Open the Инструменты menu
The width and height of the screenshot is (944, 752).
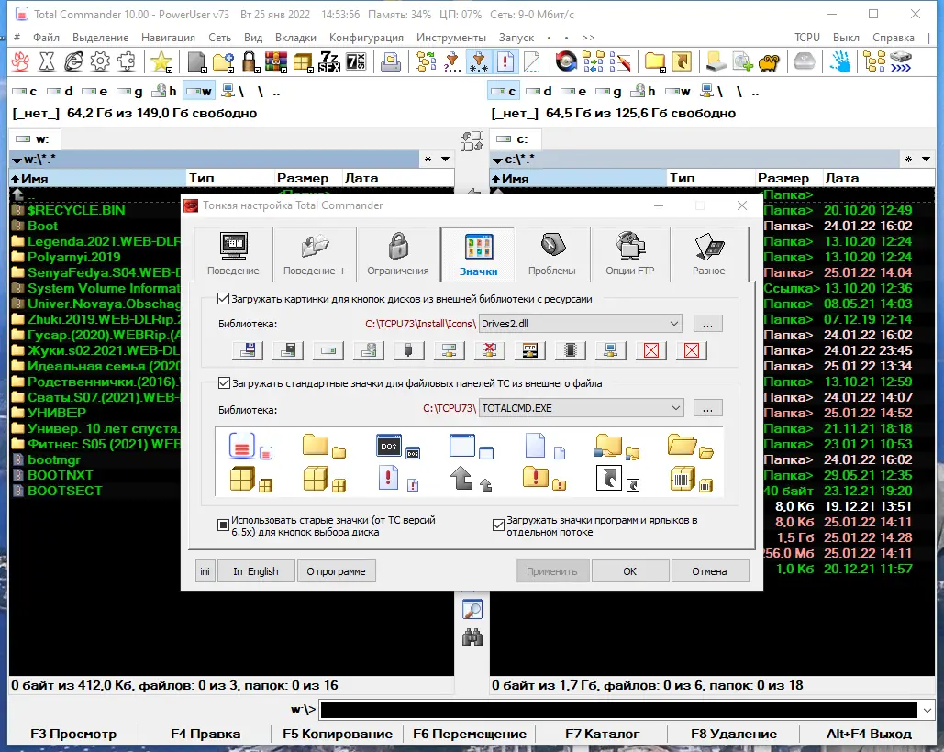click(x=451, y=38)
